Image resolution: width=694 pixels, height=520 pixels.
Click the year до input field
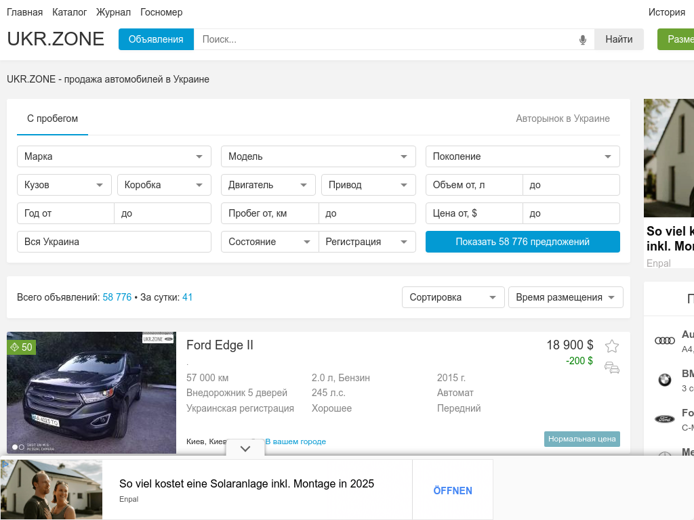coord(163,213)
